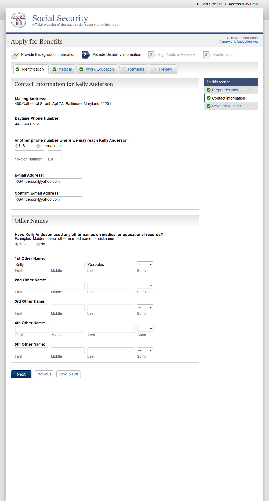Click green checkmark beside Re-entry Number
The image size is (269, 501).
(209, 106)
